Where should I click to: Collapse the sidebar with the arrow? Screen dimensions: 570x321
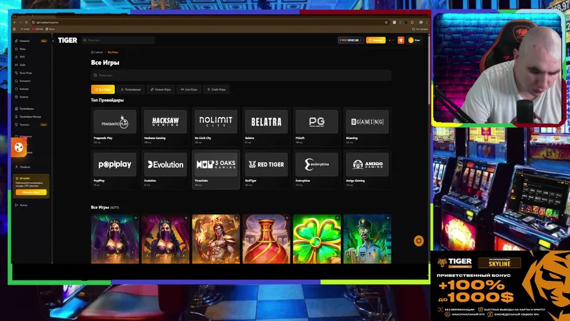click(x=53, y=41)
